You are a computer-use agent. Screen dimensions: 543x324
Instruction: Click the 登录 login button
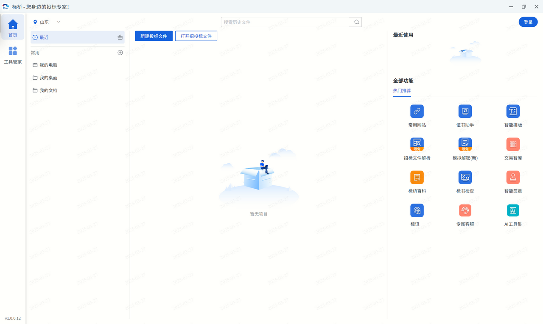(x=528, y=22)
